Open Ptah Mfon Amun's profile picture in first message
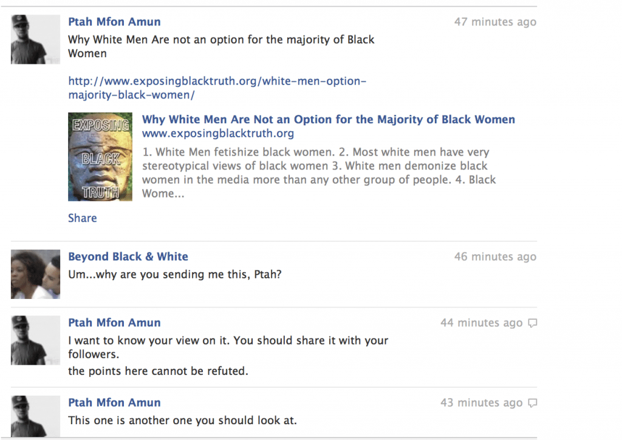Screen dimensions: 622x440 click(35, 40)
